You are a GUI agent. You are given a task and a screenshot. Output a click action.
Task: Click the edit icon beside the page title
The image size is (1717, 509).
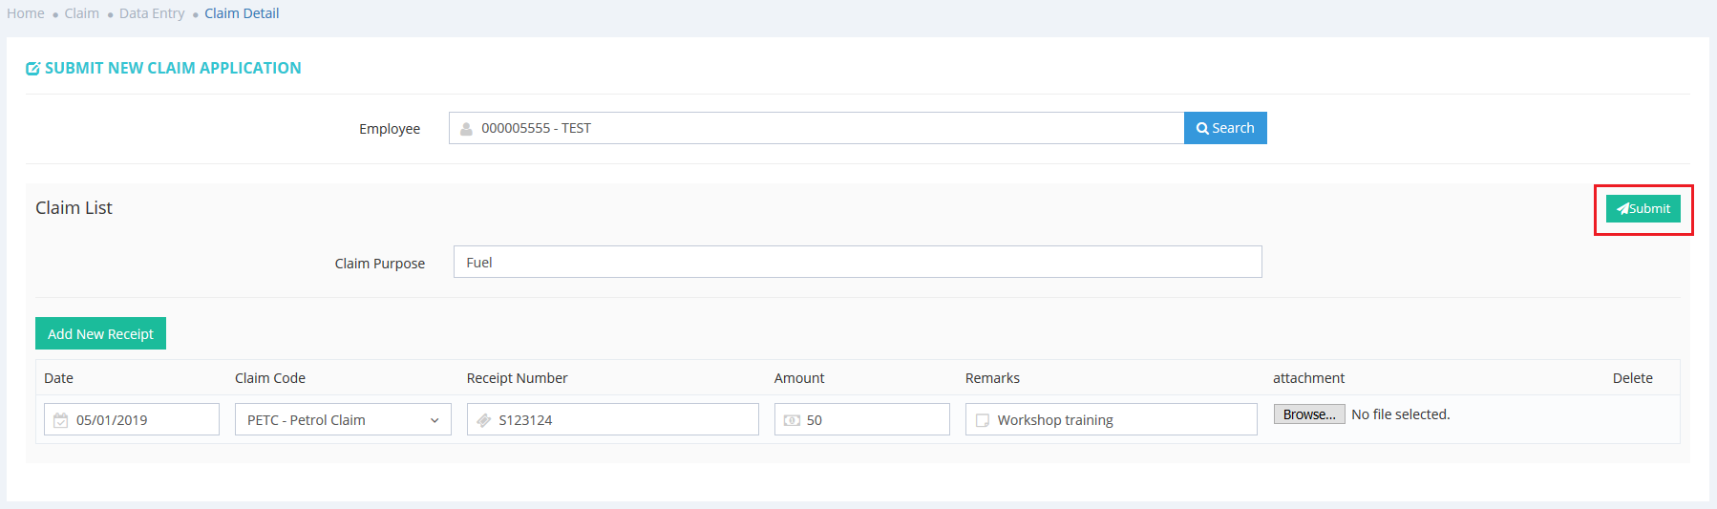point(32,69)
